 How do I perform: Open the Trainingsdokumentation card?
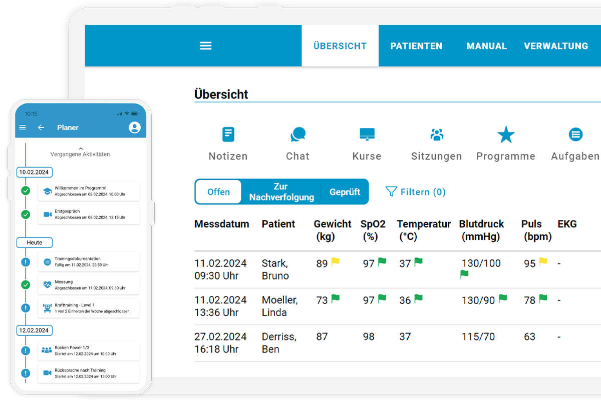(89, 261)
